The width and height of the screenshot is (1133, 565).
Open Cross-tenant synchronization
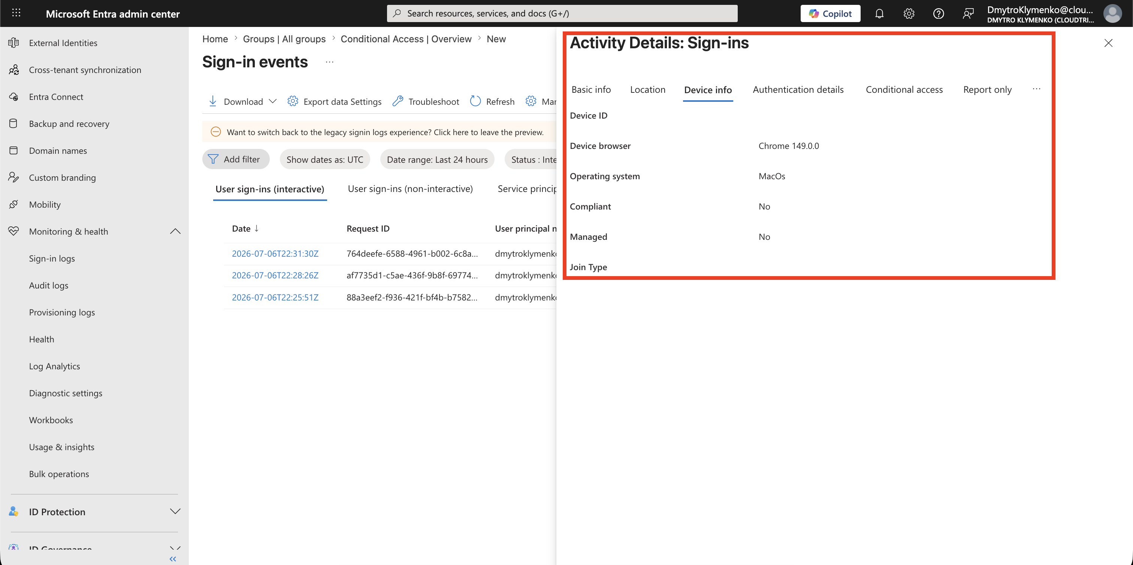pos(85,70)
